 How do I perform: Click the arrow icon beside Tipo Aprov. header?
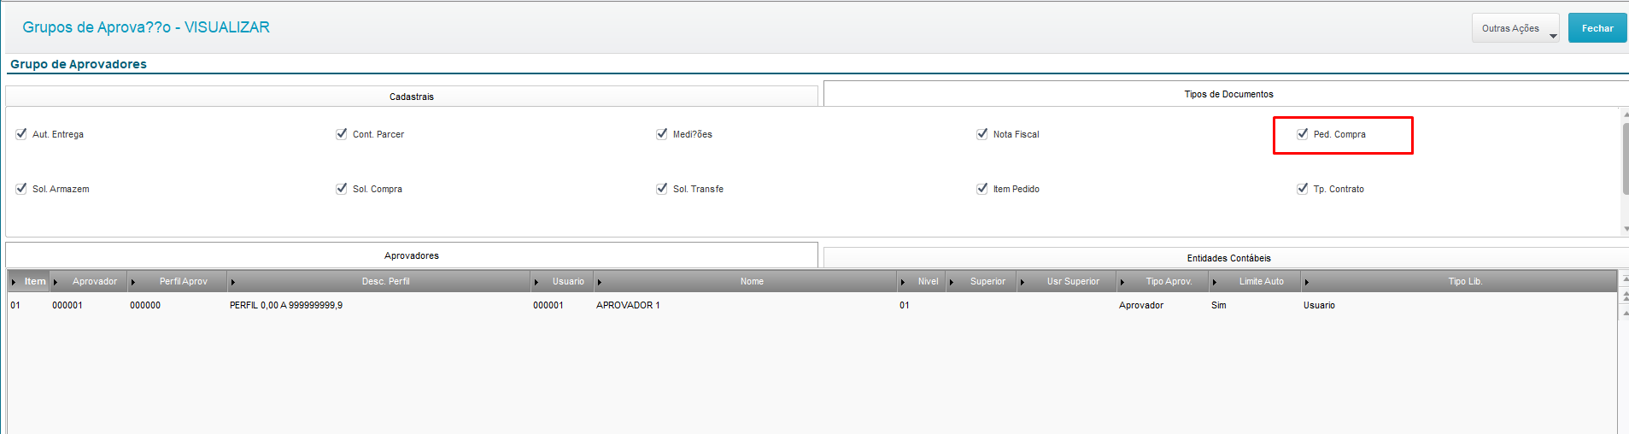(1122, 282)
